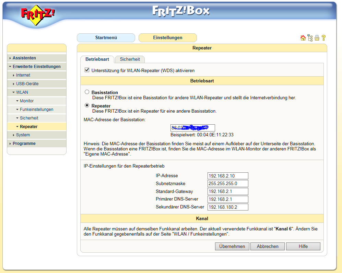Select the Basisstation radio button

[x=87, y=92]
